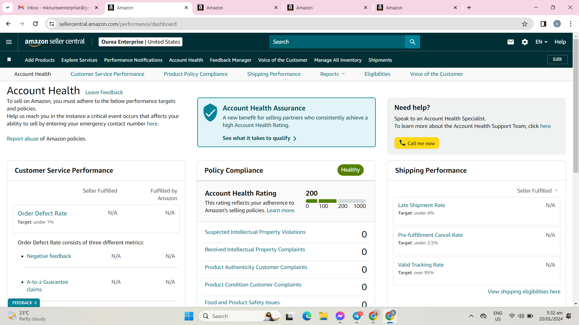
Task: Click the page vertical scrollbar thumb
Action: 576,105
